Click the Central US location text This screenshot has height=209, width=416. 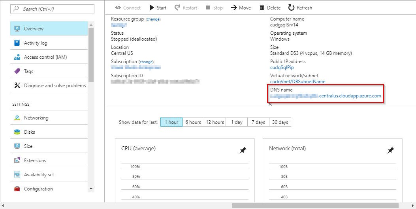(122, 53)
